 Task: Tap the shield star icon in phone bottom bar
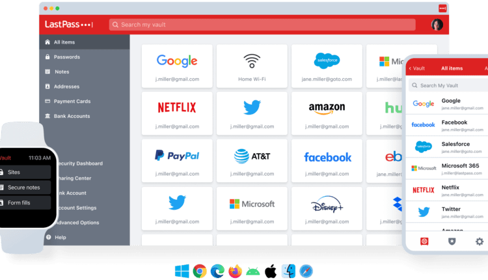(x=452, y=242)
